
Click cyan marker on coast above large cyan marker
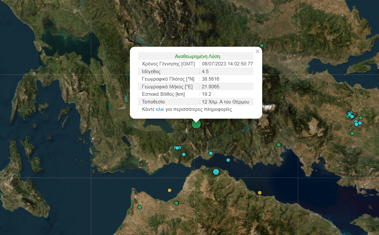coord(211,153)
